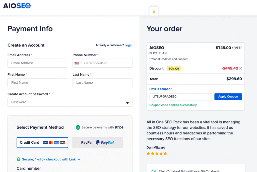Click the coupon code text field
Image resolution: width=257 pixels, height=172 pixels.
pyautogui.click(x=180, y=97)
